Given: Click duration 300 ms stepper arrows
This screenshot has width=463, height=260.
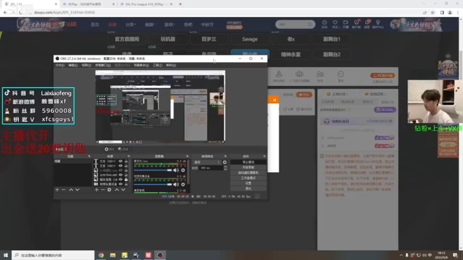Looking at the screenshot, I should point(225,168).
